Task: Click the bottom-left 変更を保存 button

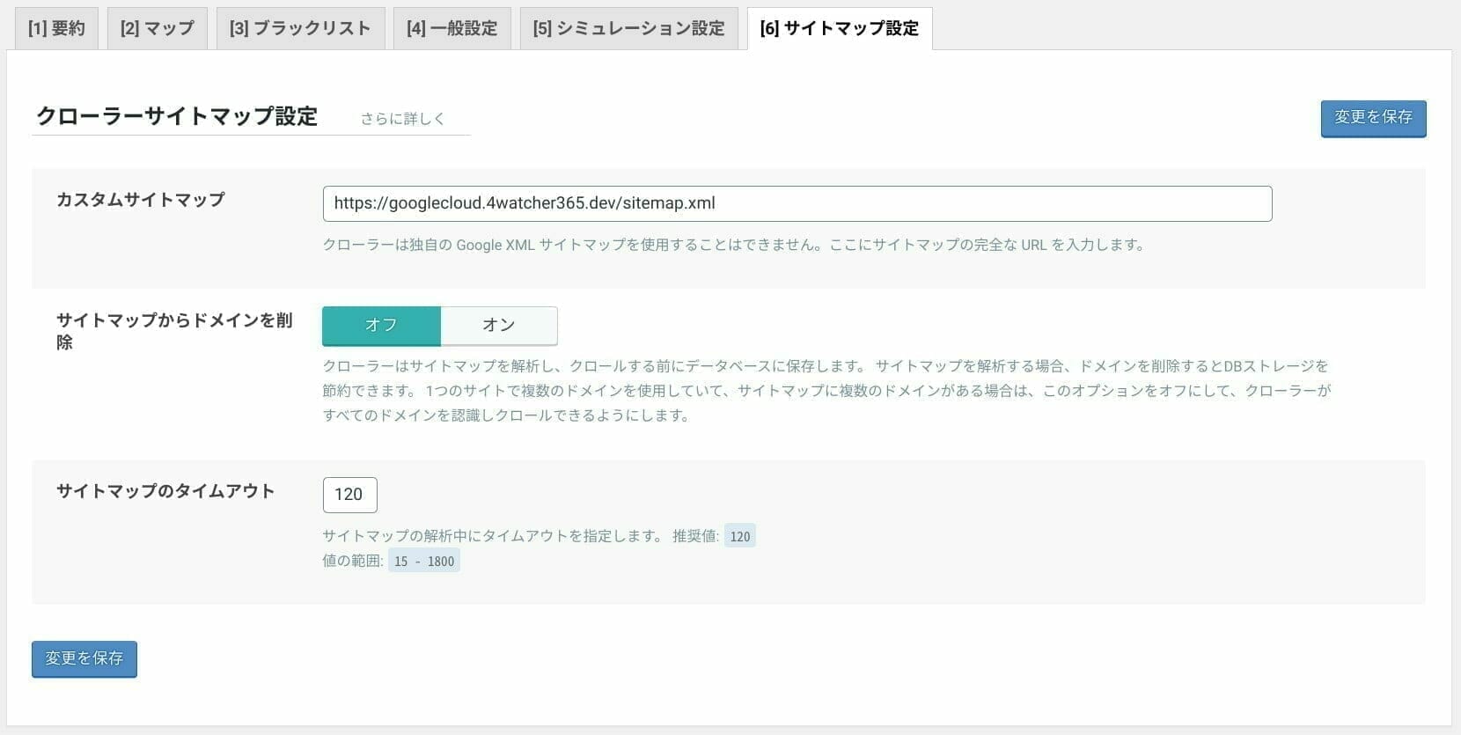Action: click(x=84, y=658)
